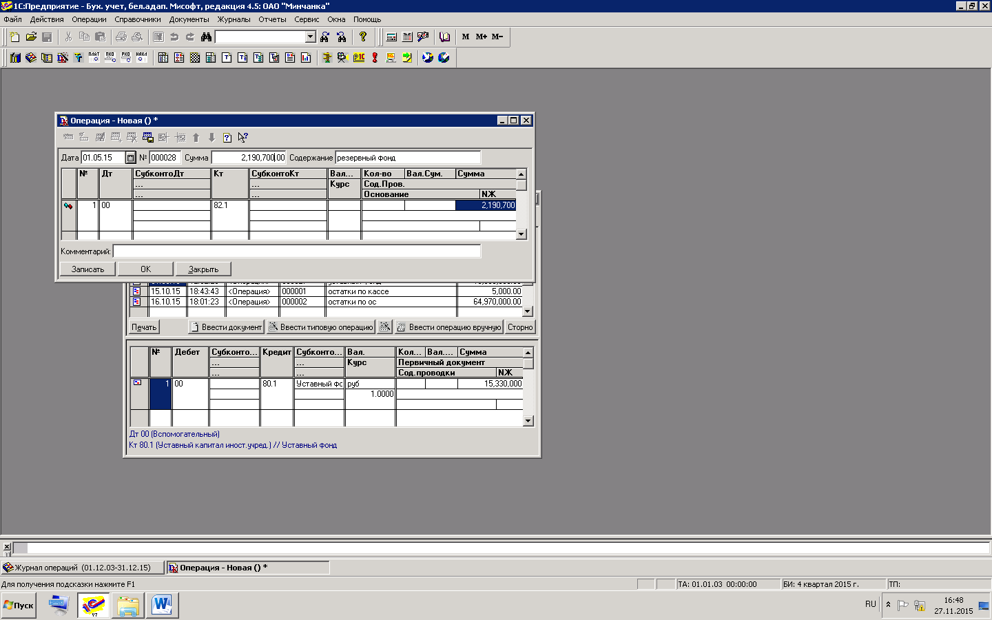
Task: Open Microsoft Word from the taskbar
Action: click(x=162, y=606)
